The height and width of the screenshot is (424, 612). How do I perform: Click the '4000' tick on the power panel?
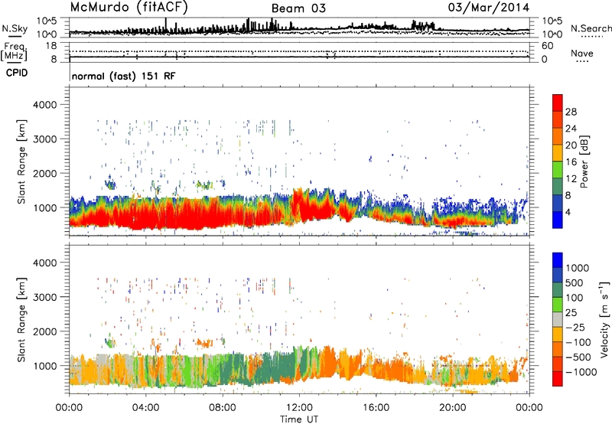[x=44, y=105]
